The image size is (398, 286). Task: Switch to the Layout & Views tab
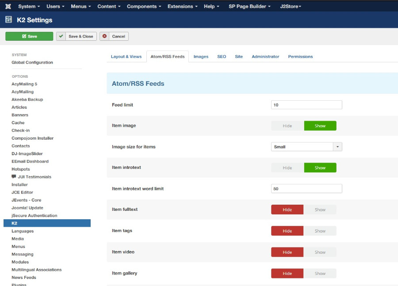click(126, 57)
